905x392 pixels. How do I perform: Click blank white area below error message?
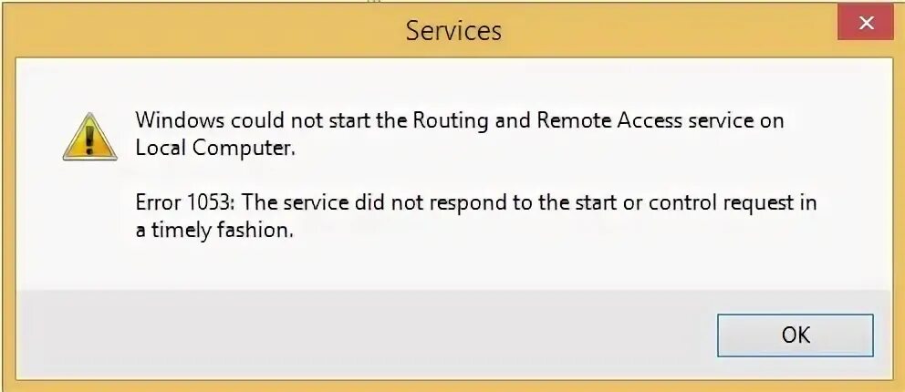[x=456, y=266]
